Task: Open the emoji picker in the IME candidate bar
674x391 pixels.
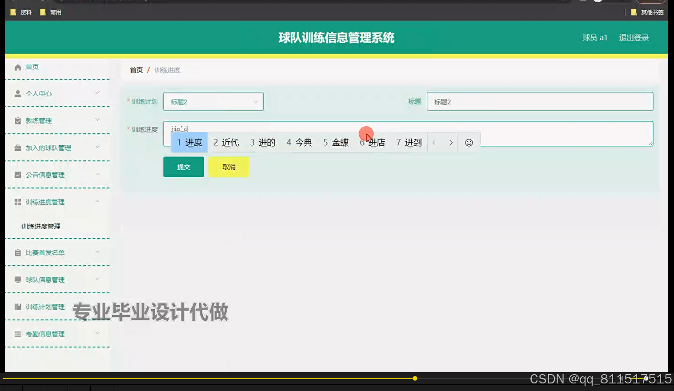Action: click(x=469, y=142)
